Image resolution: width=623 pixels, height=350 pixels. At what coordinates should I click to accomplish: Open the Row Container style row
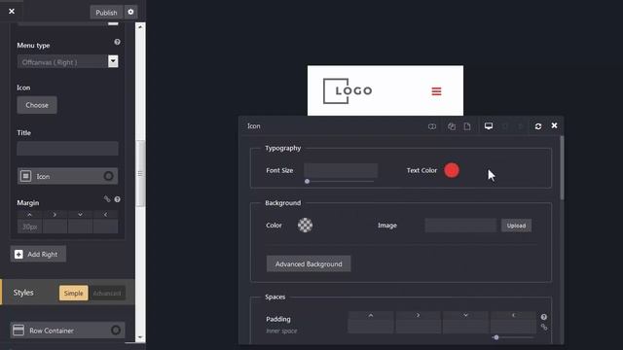click(x=67, y=331)
